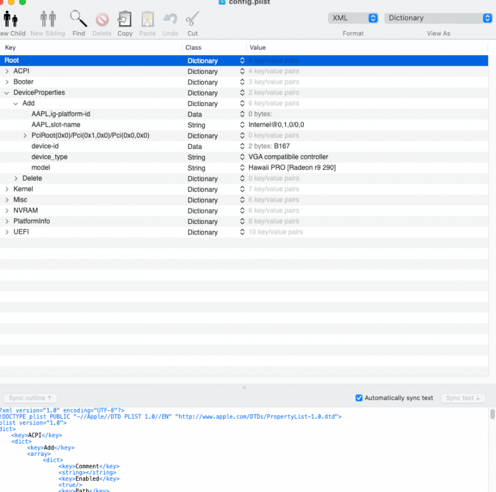The width and height of the screenshot is (496, 492).
Task: Change class type stepper for device-id
Action: pyautogui.click(x=242, y=146)
